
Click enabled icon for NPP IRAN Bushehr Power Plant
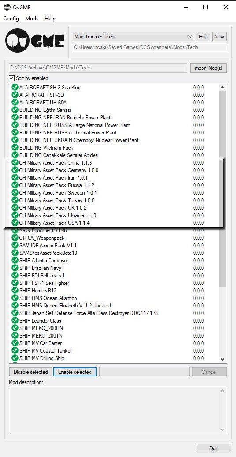click(15, 118)
